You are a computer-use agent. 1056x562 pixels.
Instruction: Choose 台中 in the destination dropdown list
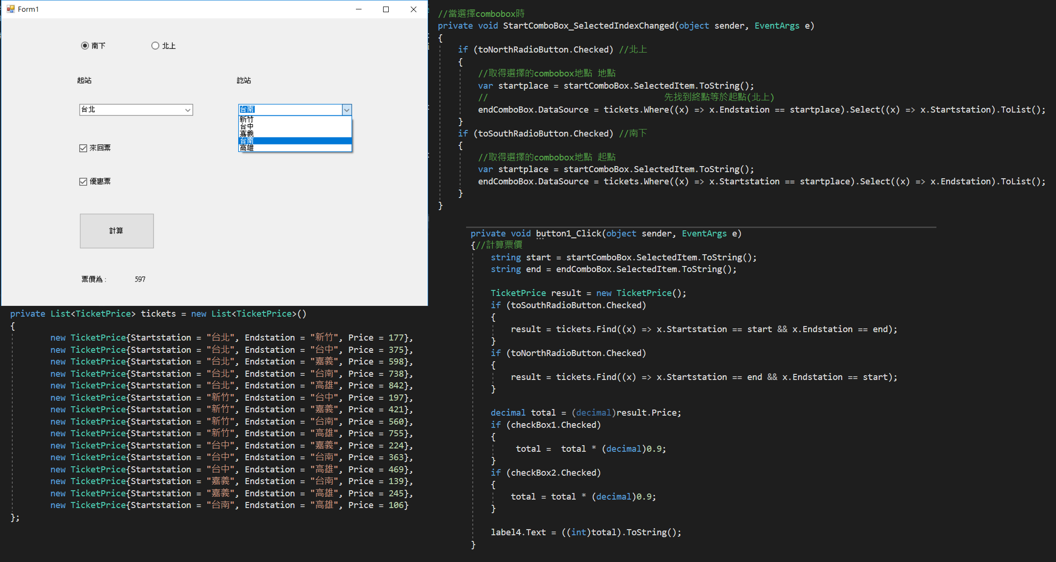pyautogui.click(x=295, y=127)
